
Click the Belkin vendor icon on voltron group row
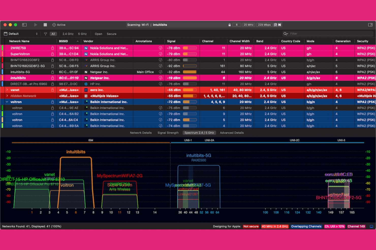[86, 102]
